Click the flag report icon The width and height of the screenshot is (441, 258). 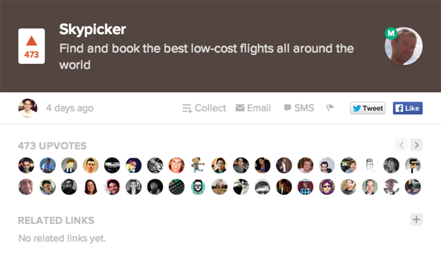coord(330,108)
